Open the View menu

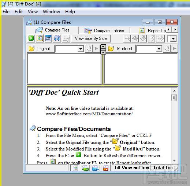[x=33, y=12]
